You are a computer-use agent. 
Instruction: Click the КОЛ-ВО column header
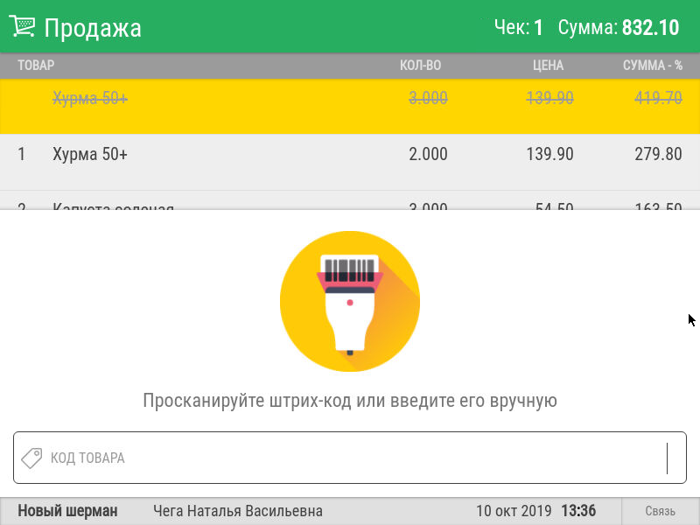tap(421, 65)
